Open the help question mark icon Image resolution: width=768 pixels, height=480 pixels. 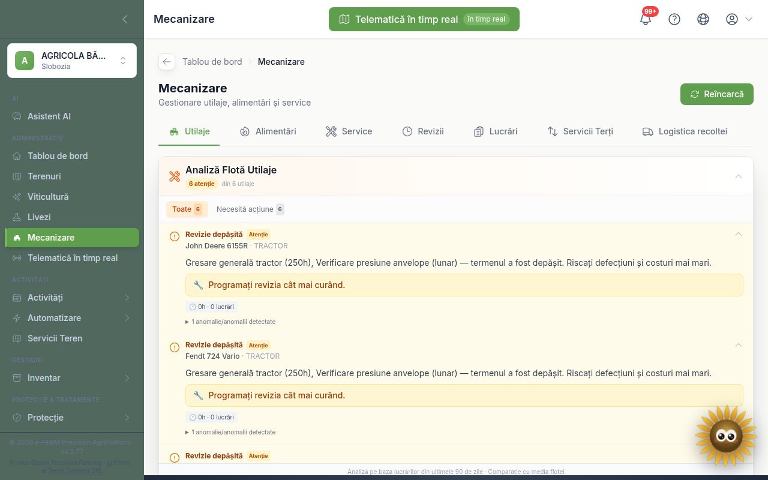pyautogui.click(x=674, y=19)
